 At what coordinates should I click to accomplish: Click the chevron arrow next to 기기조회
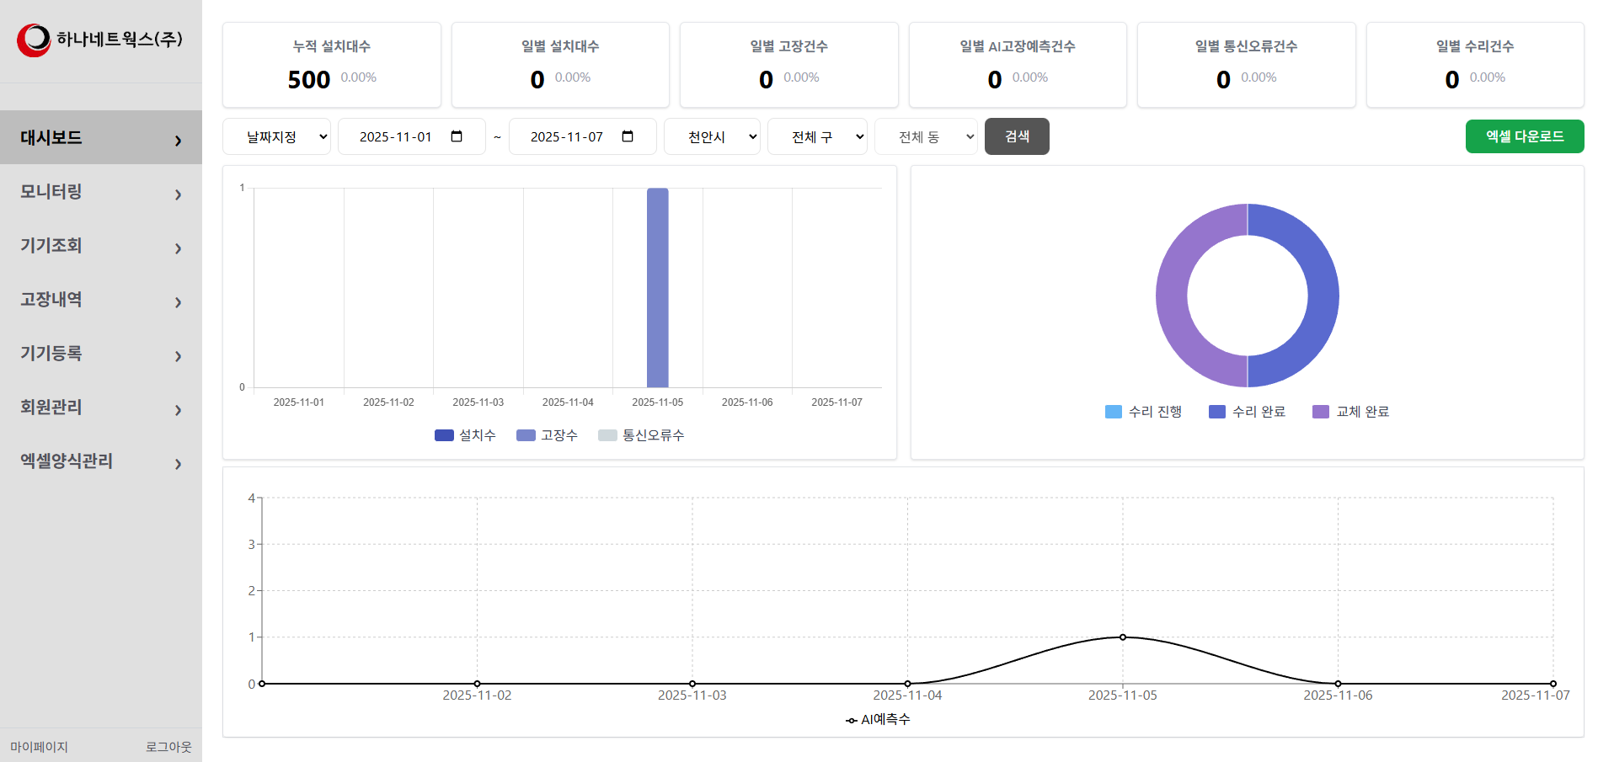(178, 248)
